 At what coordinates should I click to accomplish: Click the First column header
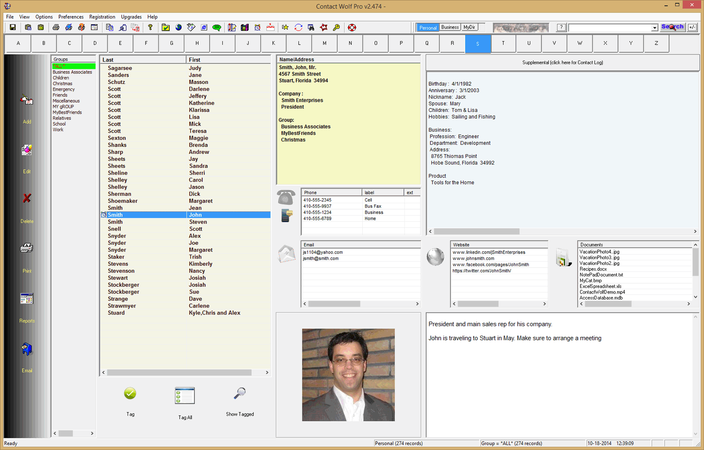click(229, 60)
